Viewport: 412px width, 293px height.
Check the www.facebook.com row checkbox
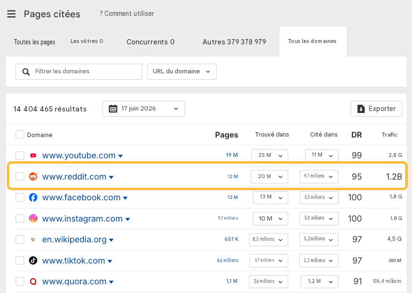pyautogui.click(x=20, y=197)
